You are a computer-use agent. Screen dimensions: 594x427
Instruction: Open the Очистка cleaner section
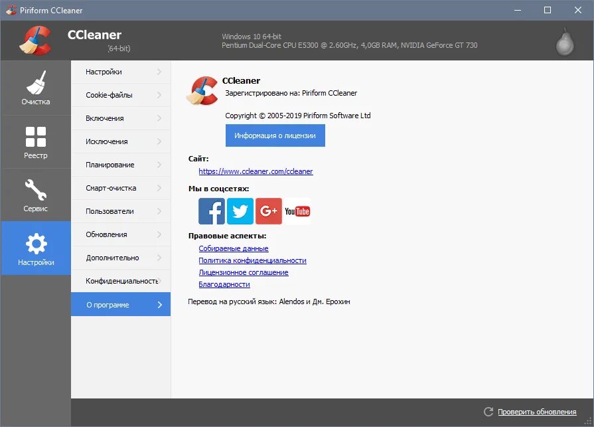pyautogui.click(x=36, y=88)
